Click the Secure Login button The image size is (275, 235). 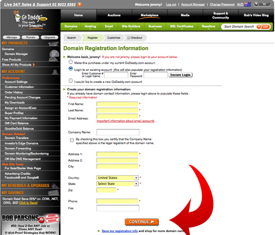pyautogui.click(x=180, y=75)
